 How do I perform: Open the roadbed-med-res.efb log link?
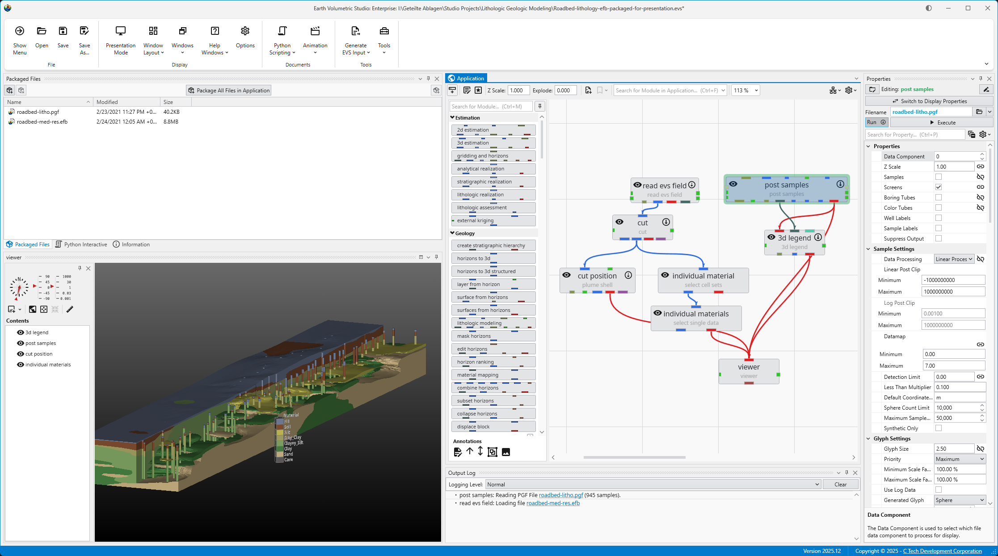tap(553, 503)
